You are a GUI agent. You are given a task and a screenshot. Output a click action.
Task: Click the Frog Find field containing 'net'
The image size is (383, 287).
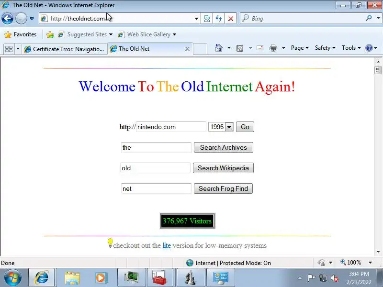click(156, 188)
